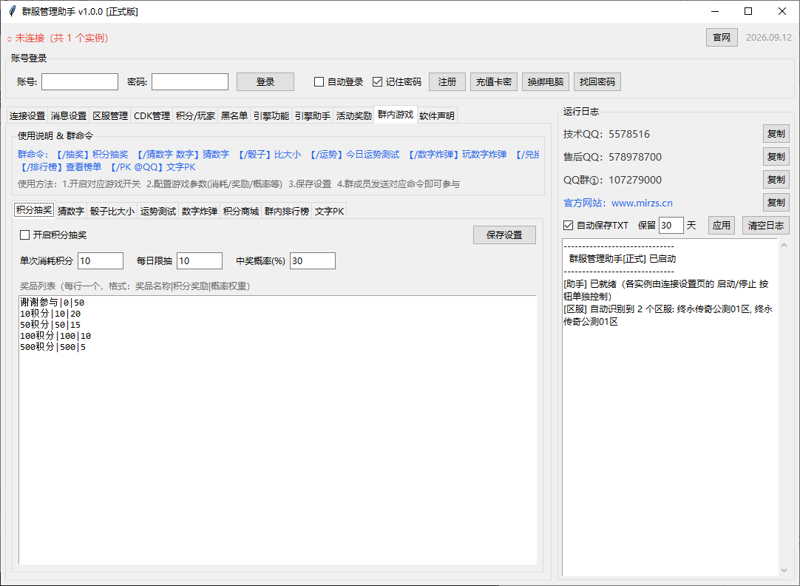800x586 pixels.
Task: Click the 清空日志 button
Action: (766, 225)
